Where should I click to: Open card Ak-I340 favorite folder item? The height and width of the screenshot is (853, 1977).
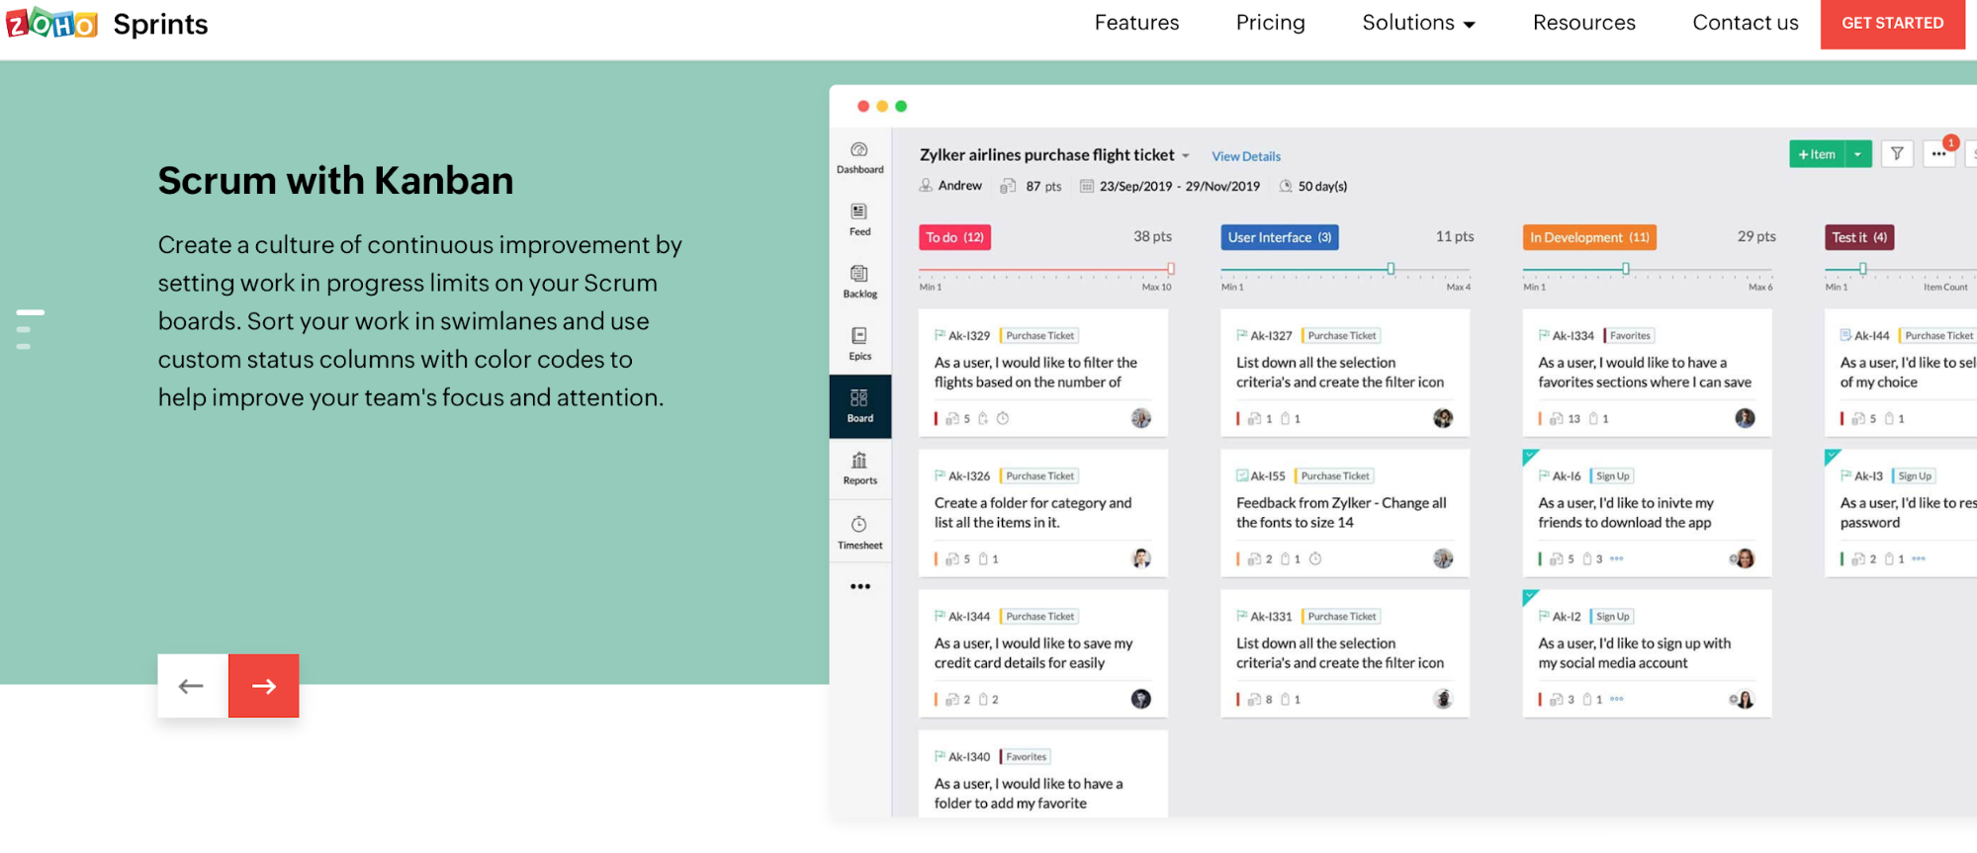click(x=1042, y=774)
